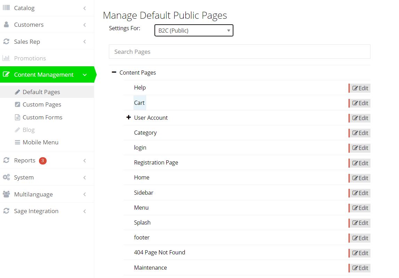Click the Search Pages input field
The image size is (399, 278).
coord(239,52)
